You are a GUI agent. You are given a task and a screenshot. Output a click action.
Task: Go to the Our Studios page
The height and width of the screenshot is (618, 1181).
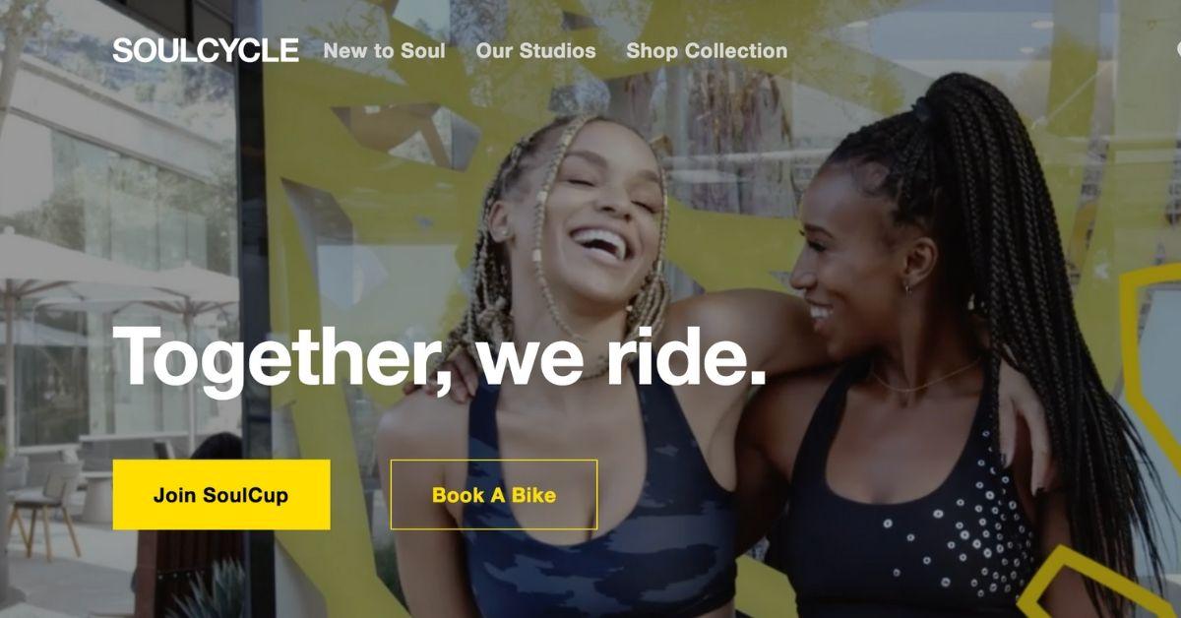coord(535,50)
